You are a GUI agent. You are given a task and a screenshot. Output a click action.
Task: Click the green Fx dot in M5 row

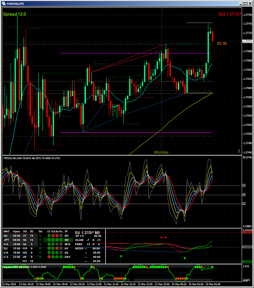click(61, 240)
